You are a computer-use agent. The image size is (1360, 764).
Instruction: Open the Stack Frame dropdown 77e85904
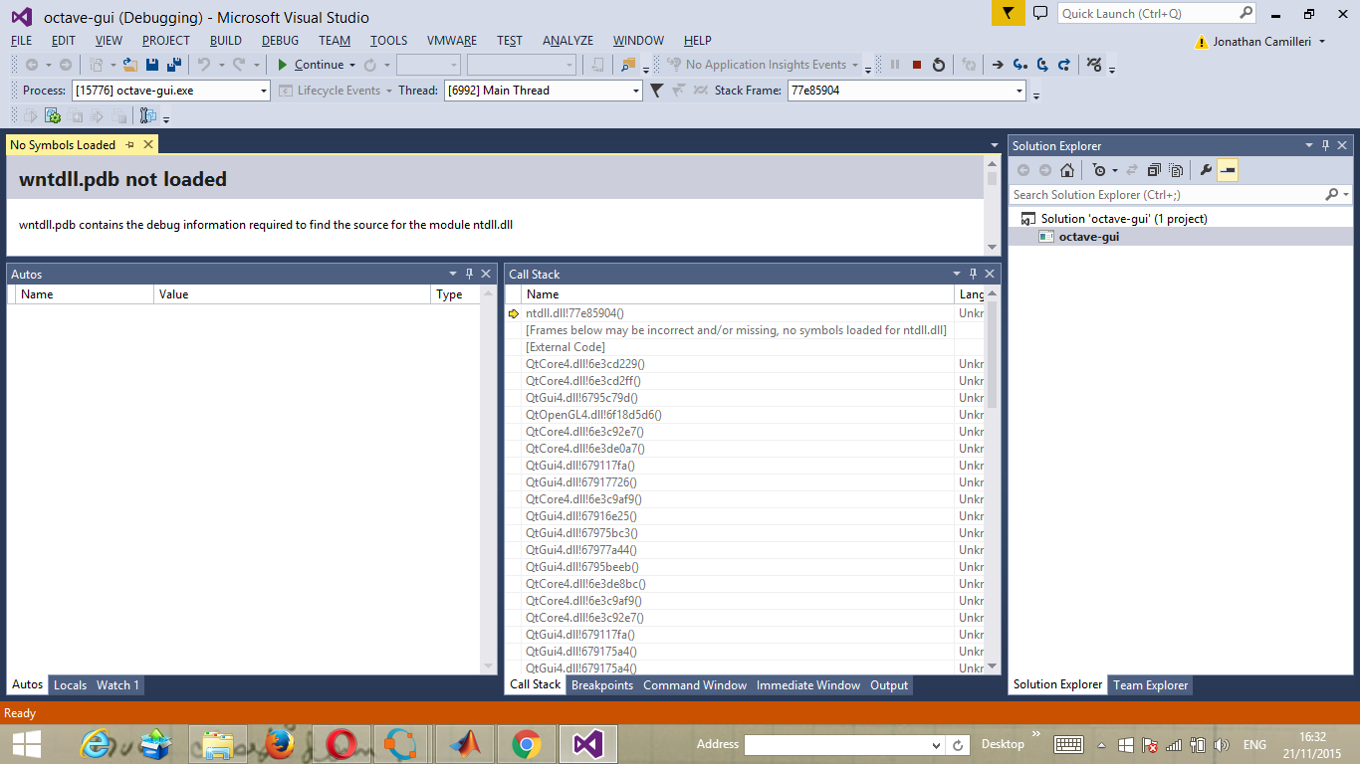pos(906,91)
